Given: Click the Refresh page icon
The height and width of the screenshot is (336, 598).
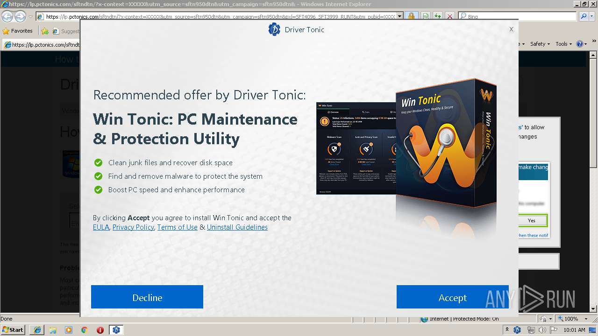Looking at the screenshot, I should pyautogui.click(x=437, y=16).
